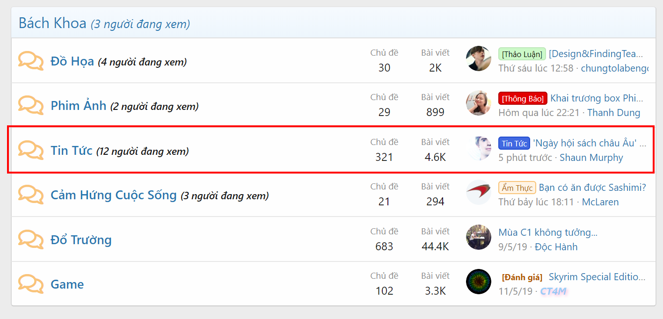Click the chat bubble icon beside Đồ Họa
Viewport: 663px width, 319px height.
31,61
